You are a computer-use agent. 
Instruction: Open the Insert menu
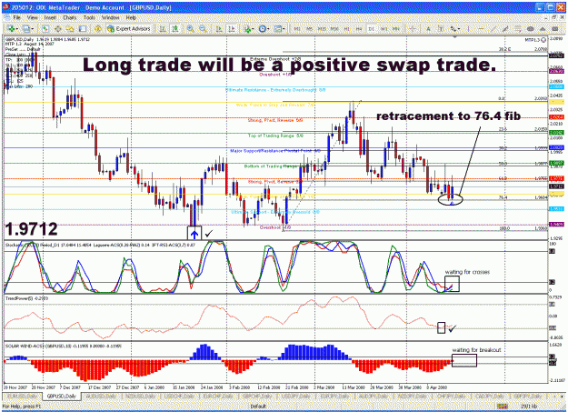tap(50, 17)
